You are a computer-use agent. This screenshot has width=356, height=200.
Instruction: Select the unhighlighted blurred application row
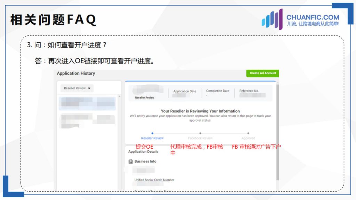pyautogui.click(x=87, y=120)
